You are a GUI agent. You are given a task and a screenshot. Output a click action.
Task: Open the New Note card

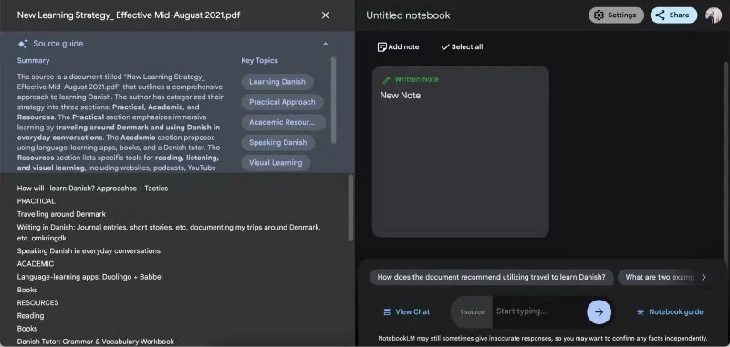[461, 151]
